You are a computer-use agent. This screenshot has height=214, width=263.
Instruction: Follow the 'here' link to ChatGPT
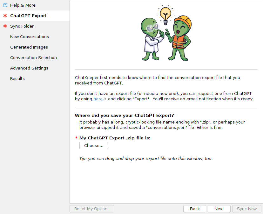pyautogui.click(x=98, y=99)
